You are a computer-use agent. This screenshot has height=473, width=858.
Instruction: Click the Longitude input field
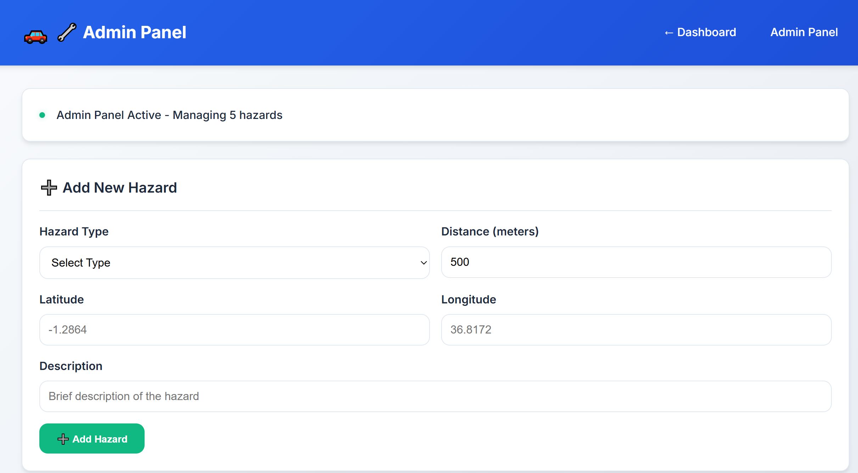click(636, 330)
